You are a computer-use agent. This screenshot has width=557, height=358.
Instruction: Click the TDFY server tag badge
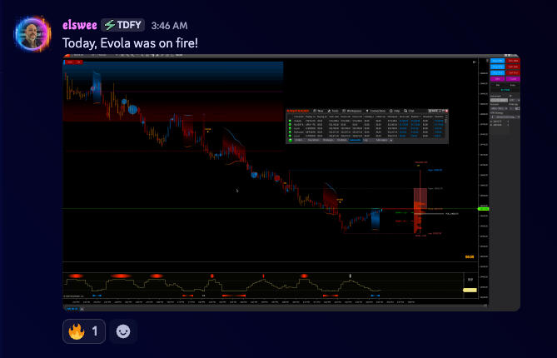click(122, 25)
